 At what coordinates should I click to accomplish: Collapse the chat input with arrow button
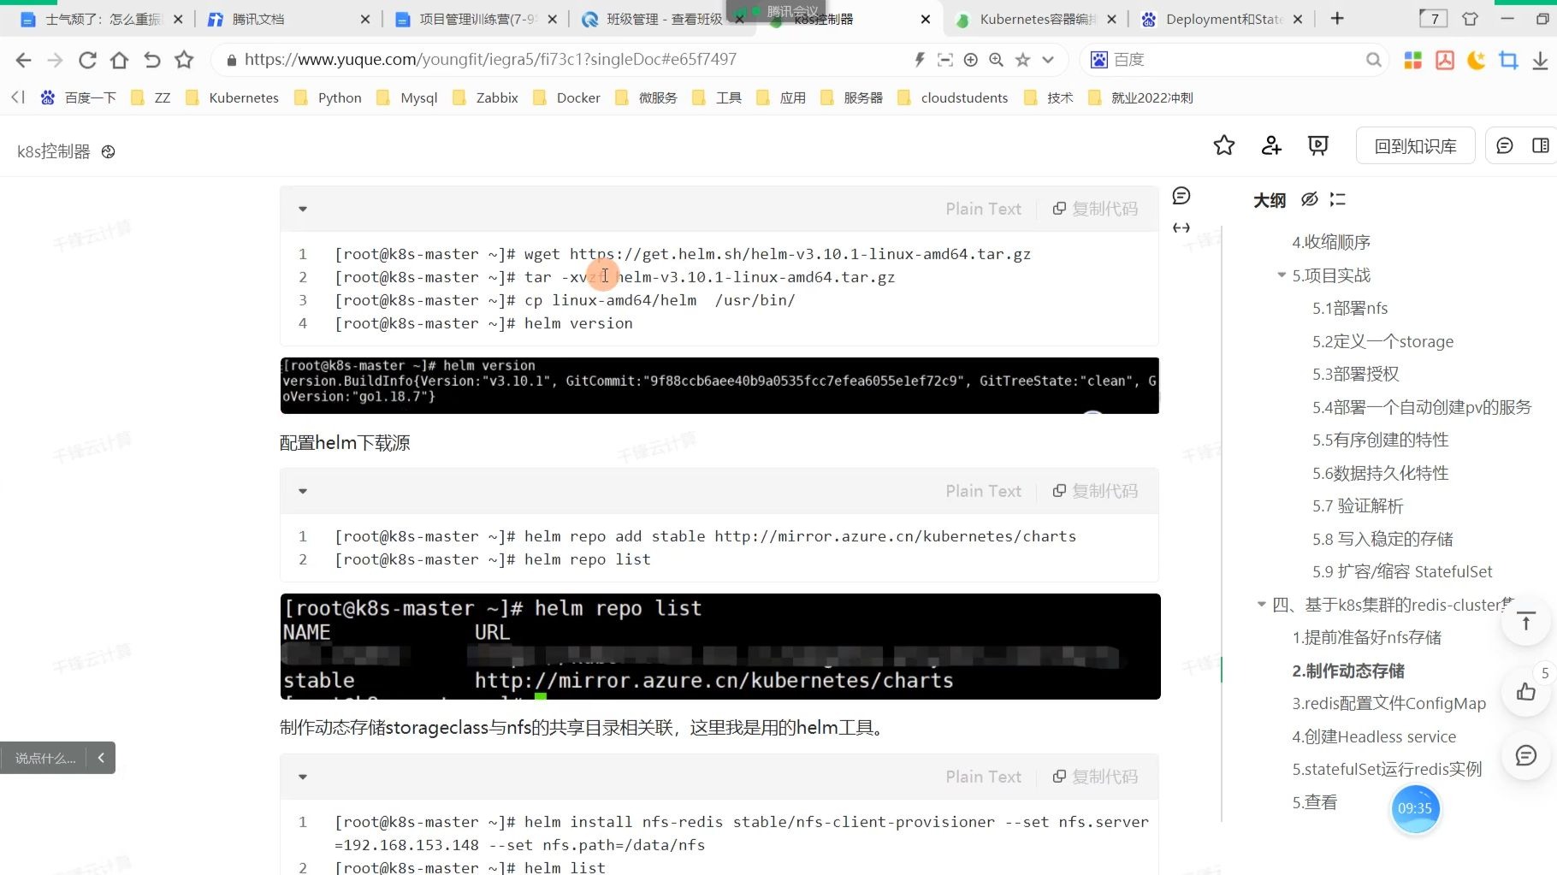101,758
